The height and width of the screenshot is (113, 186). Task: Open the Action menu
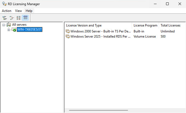tap(6, 11)
